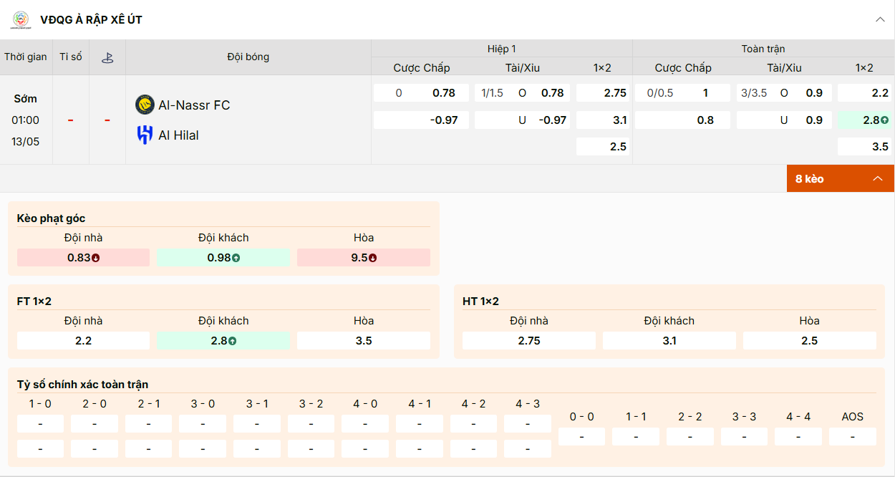Image resolution: width=895 pixels, height=477 pixels.
Task: Click the VĐQG Ả RẬP XÊ ÚT league title
Action: tap(92, 20)
